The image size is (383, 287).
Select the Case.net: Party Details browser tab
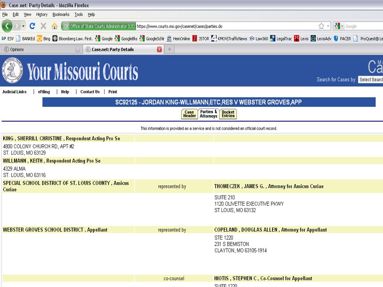click(123, 49)
